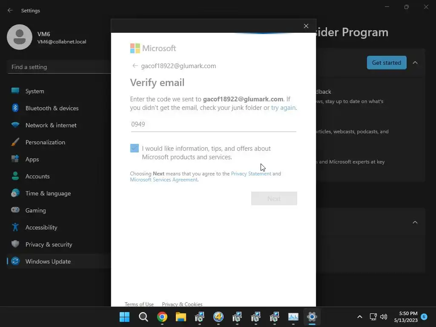Click the taskbar clock showing 5:50 PM

(x=406, y=317)
